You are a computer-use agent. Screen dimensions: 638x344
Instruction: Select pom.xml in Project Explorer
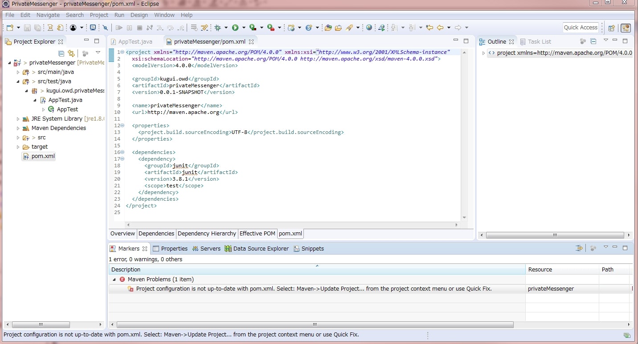(x=43, y=156)
